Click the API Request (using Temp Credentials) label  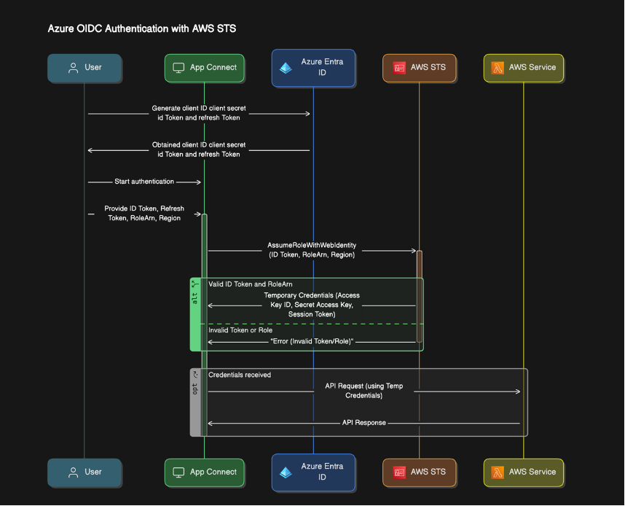364,391
